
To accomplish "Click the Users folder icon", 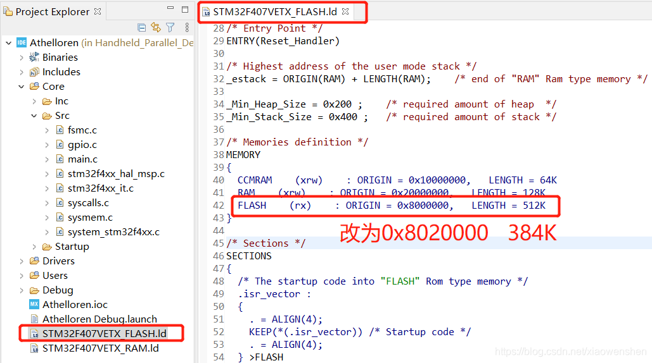I will tap(34, 276).
